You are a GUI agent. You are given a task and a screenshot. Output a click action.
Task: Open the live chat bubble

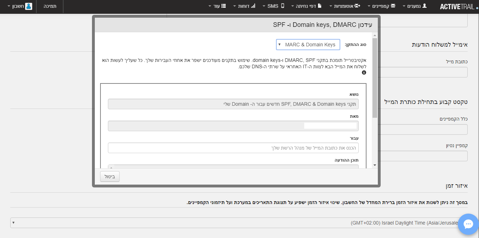468,224
